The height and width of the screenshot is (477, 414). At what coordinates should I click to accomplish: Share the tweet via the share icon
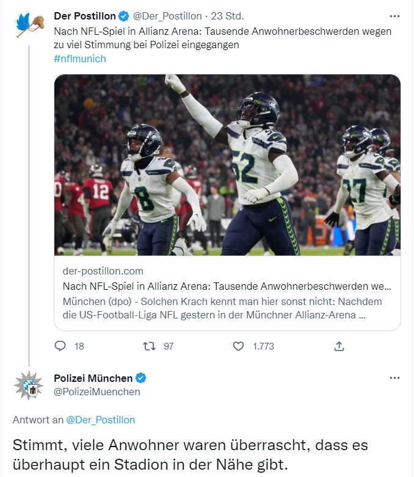[x=339, y=346]
